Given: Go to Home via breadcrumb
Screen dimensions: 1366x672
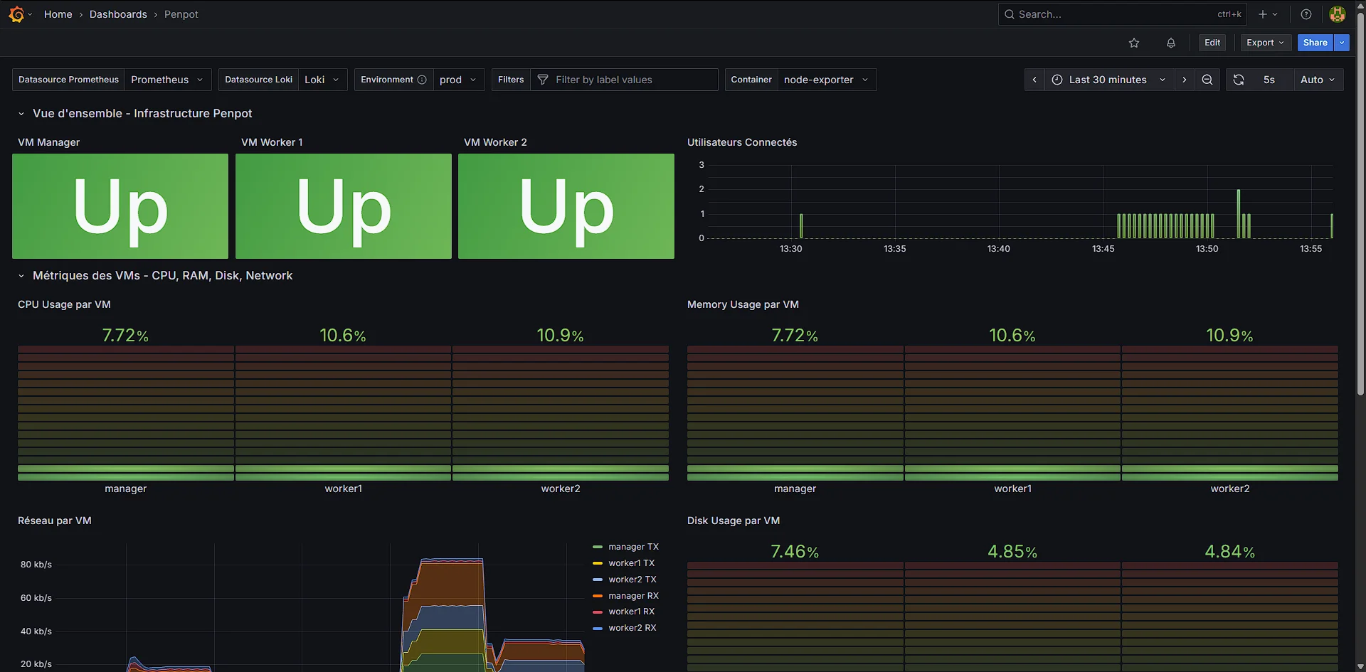Looking at the screenshot, I should coord(58,14).
